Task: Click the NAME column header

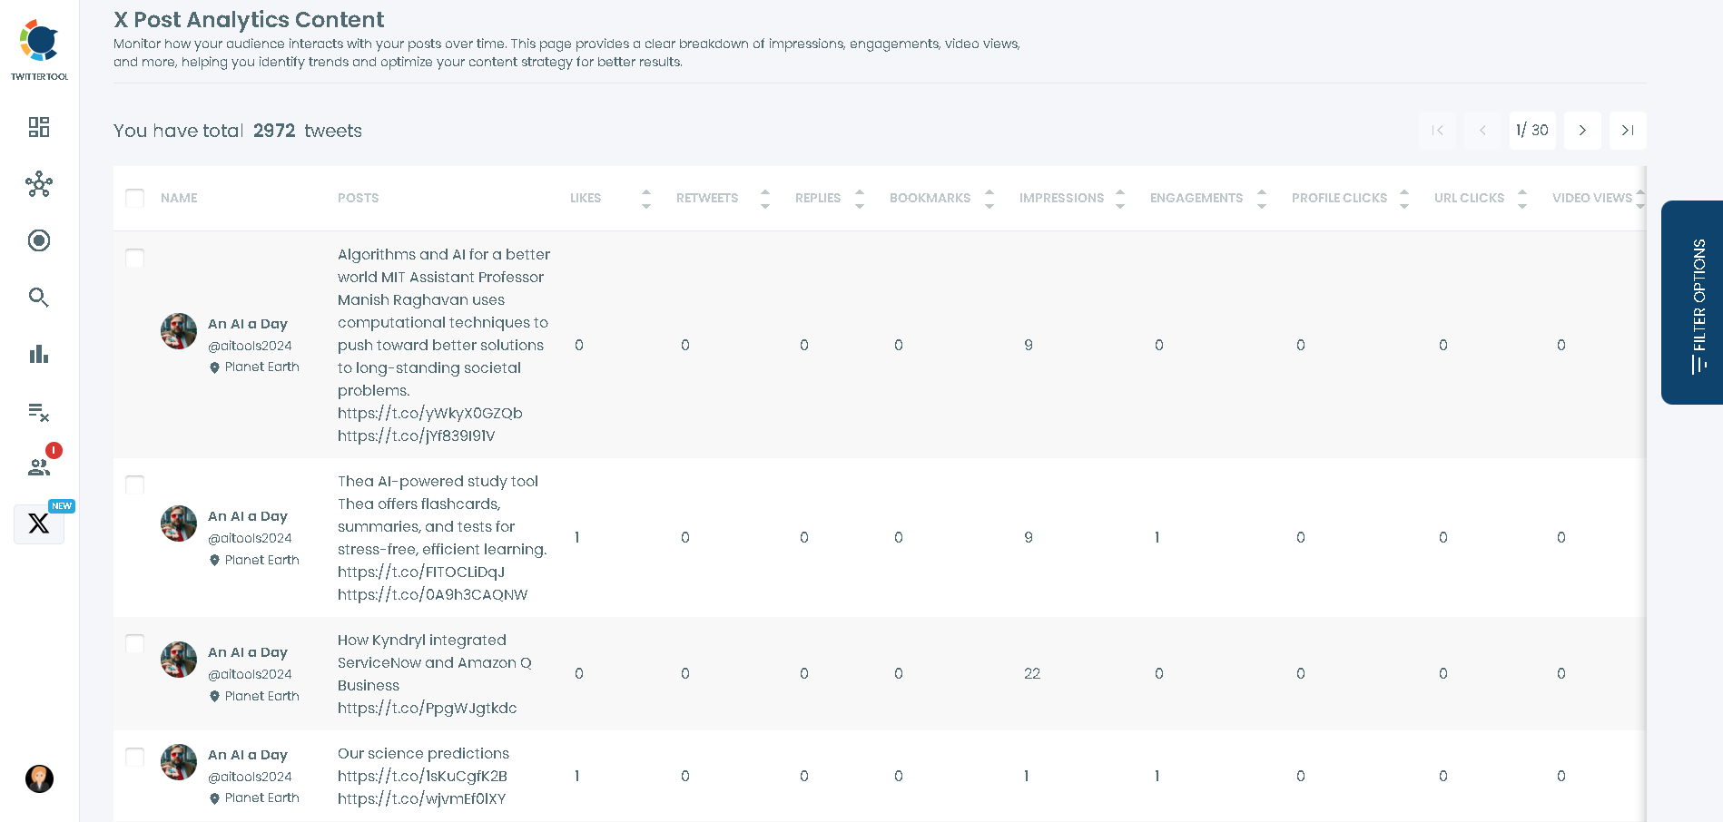Action: click(179, 198)
